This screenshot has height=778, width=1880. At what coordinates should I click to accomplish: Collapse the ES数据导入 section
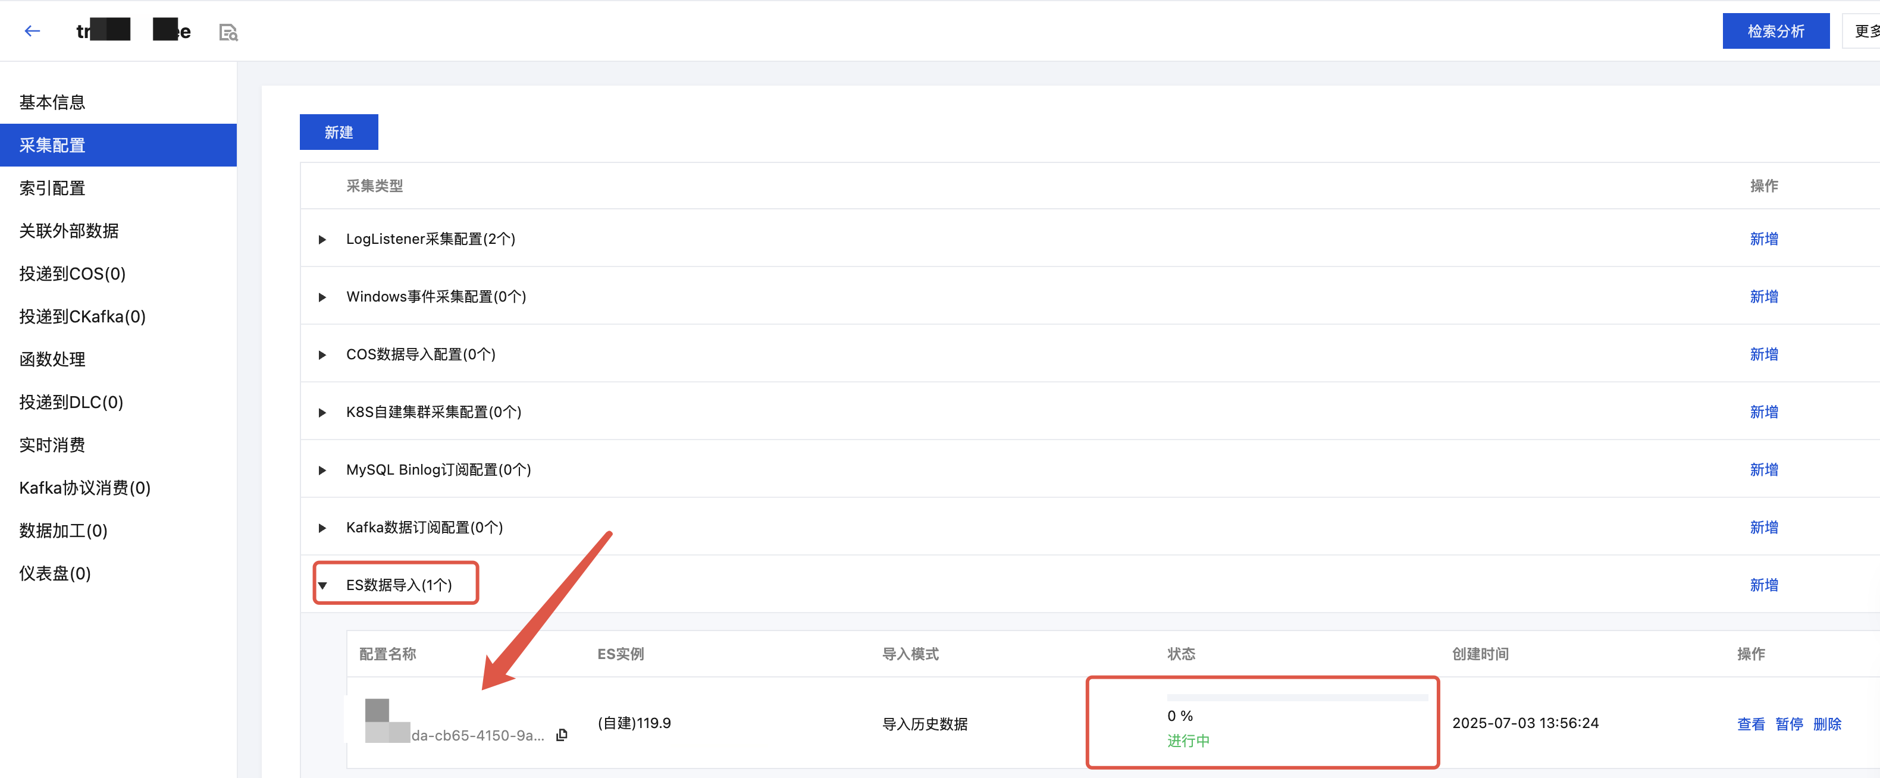[322, 585]
